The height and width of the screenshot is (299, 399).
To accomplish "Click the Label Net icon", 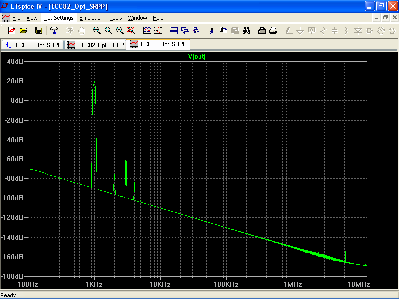I will coord(311,31).
